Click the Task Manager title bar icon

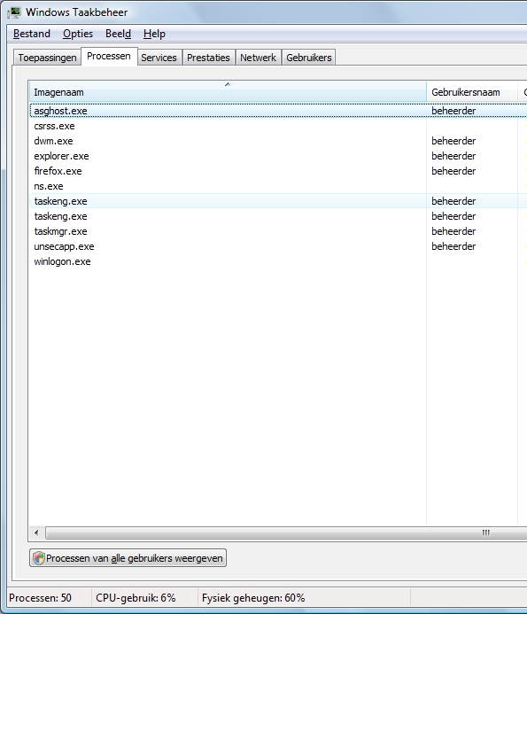click(x=14, y=12)
